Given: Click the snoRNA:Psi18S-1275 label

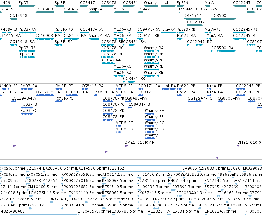Looking at the screenshot, I should pos(198,9).
